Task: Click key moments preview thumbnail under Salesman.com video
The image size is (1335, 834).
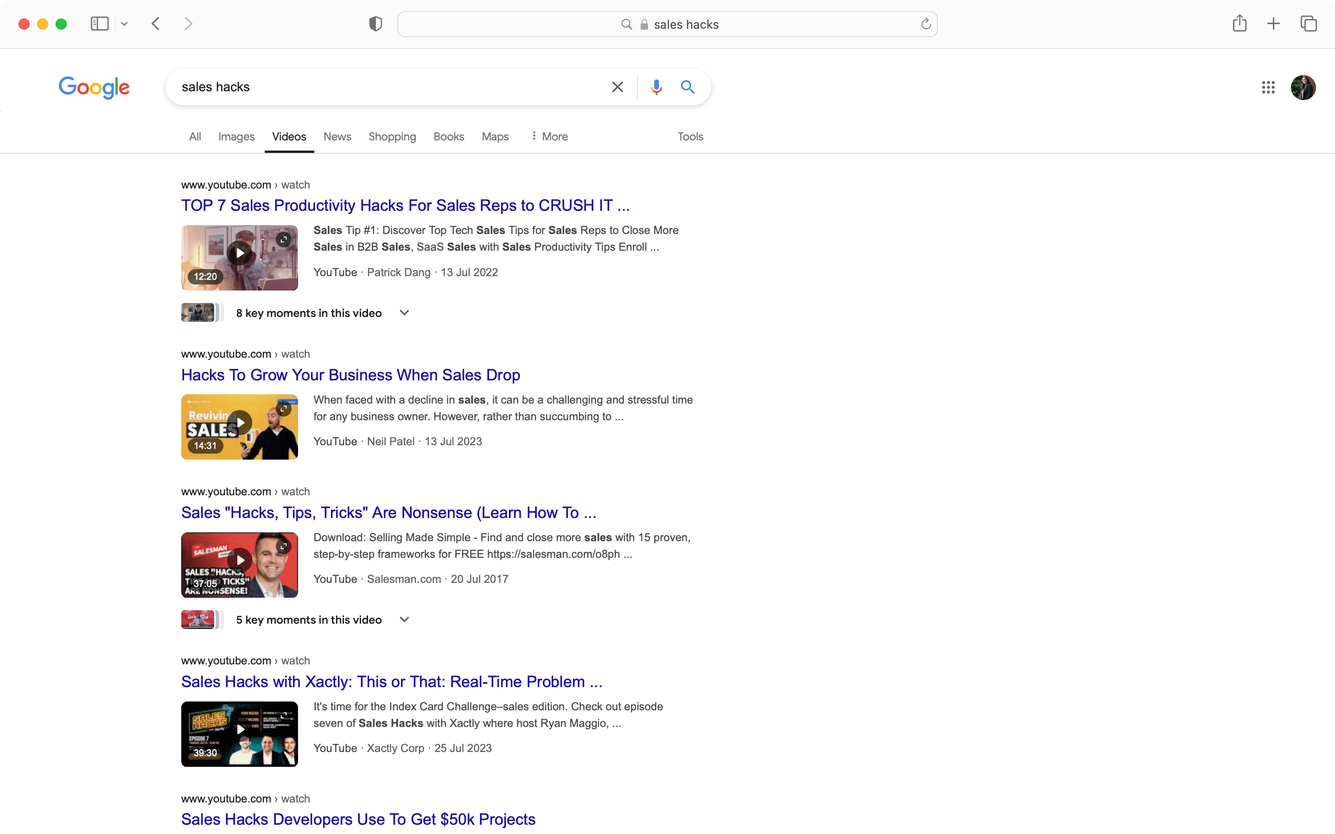Action: click(198, 619)
